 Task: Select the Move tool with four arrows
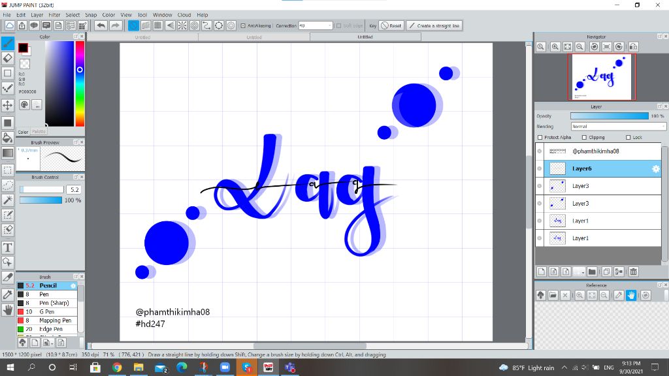coord(8,105)
